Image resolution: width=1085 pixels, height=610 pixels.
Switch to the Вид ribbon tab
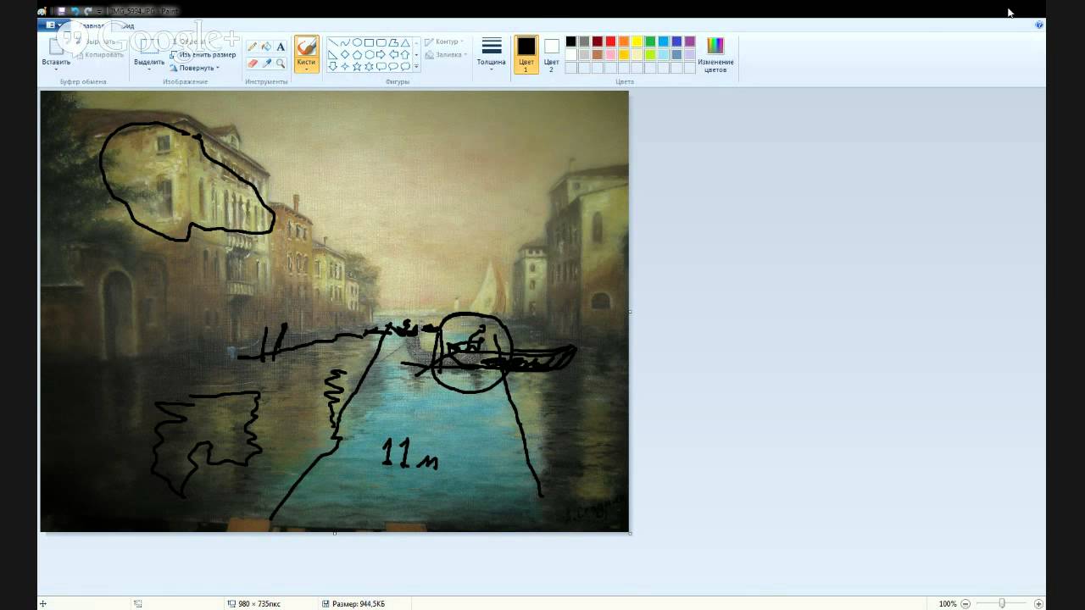[x=128, y=25]
